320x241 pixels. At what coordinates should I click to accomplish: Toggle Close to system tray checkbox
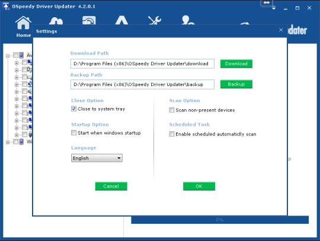tap(73, 109)
